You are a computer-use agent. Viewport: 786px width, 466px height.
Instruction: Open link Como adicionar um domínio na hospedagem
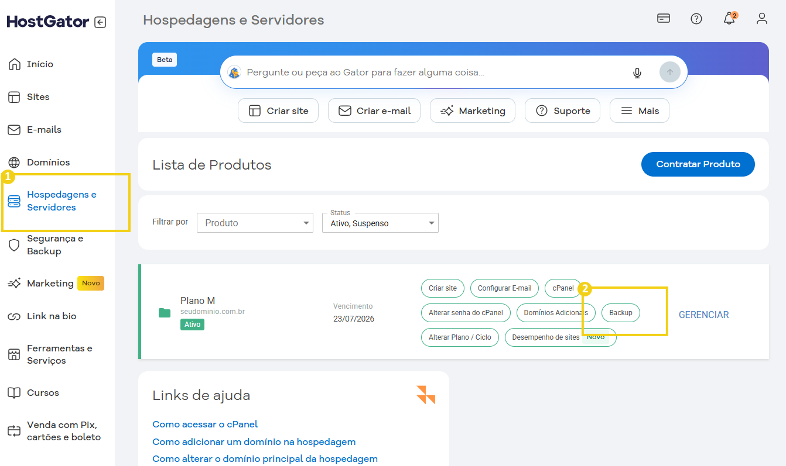(254, 441)
